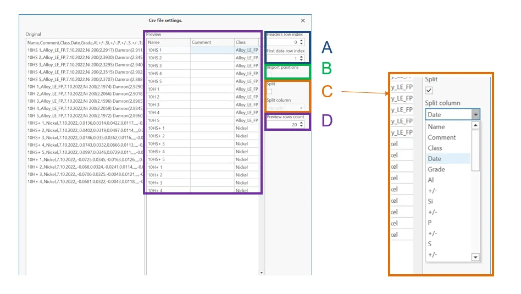The height and width of the screenshot is (294, 521).
Task: Click Original header line starting 'Name,Comment,Class'
Action: [85, 43]
